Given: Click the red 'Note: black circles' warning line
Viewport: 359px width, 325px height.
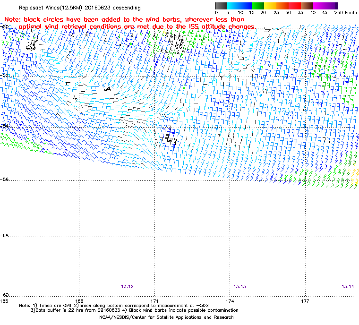Looking at the screenshot, I should [x=124, y=19].
